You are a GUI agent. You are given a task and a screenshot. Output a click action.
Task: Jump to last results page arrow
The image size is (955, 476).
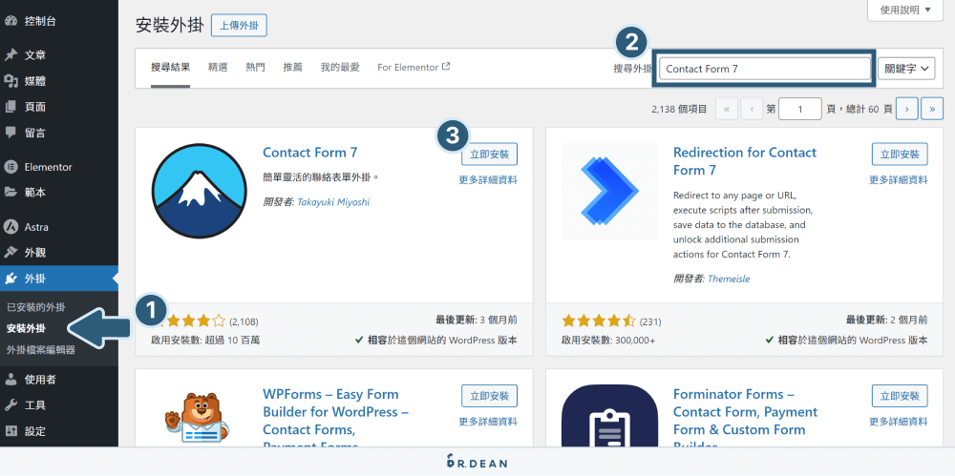932,109
